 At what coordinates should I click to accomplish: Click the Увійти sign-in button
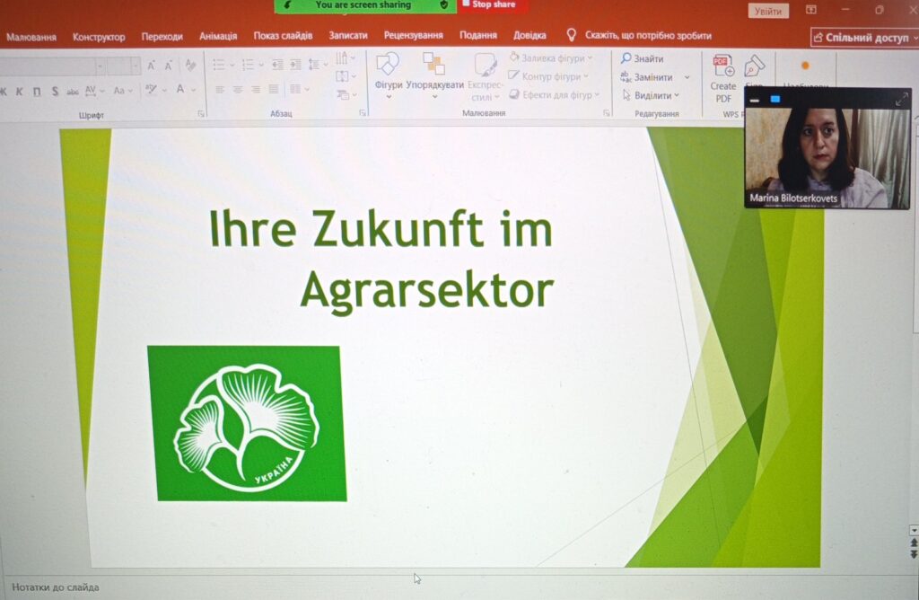[768, 11]
